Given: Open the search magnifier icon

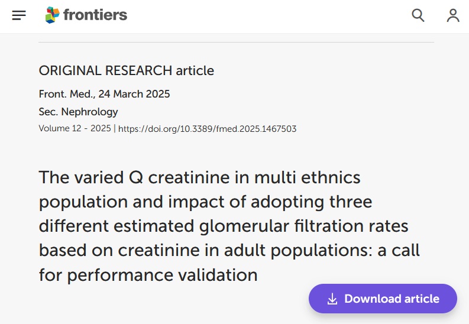Looking at the screenshot, I should click(x=418, y=15).
